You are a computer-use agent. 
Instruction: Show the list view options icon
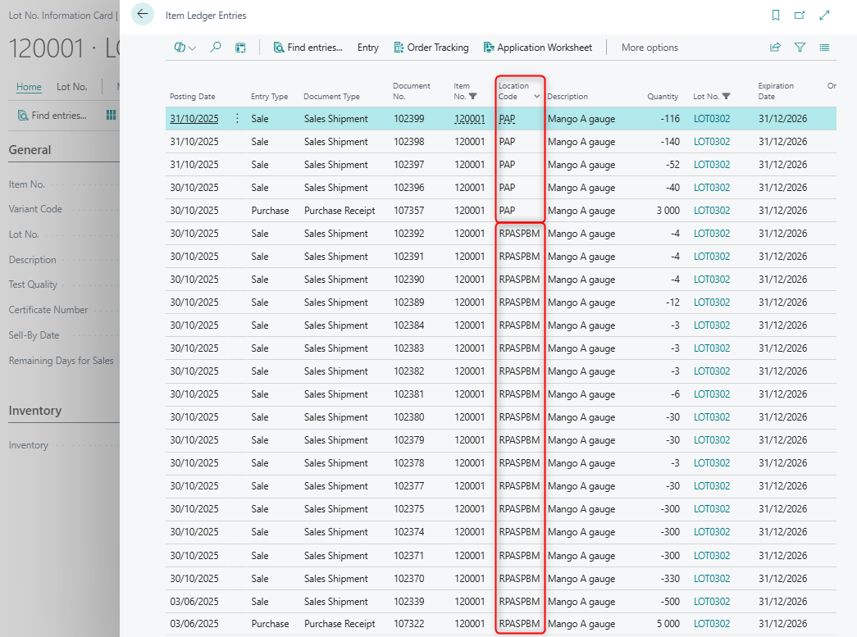(824, 48)
